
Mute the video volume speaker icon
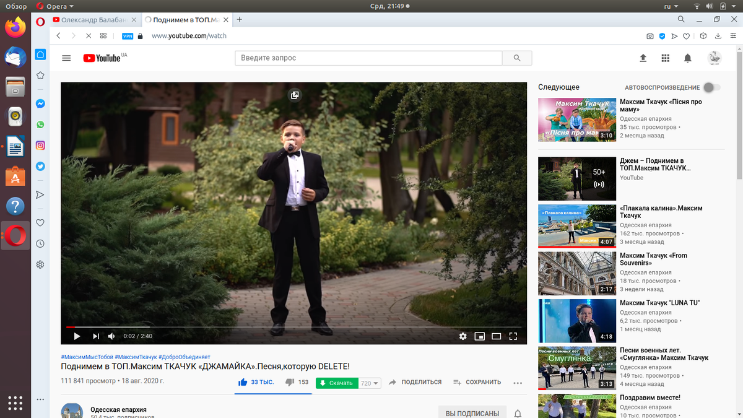[x=111, y=336]
